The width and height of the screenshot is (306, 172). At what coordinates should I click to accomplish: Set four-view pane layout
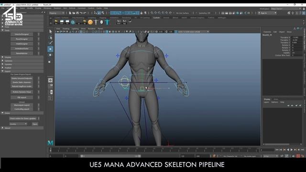(x=50, y=86)
